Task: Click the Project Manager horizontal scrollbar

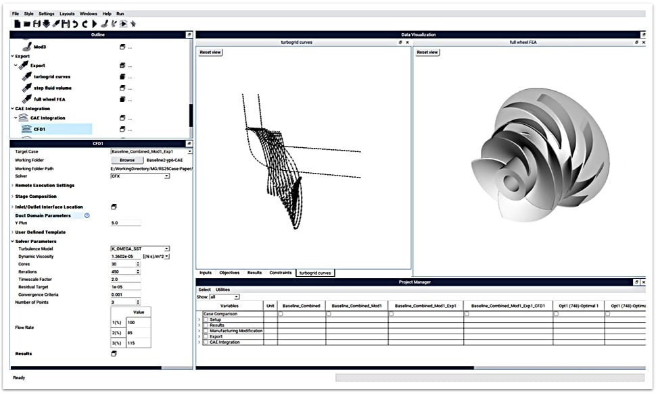Action: point(335,368)
